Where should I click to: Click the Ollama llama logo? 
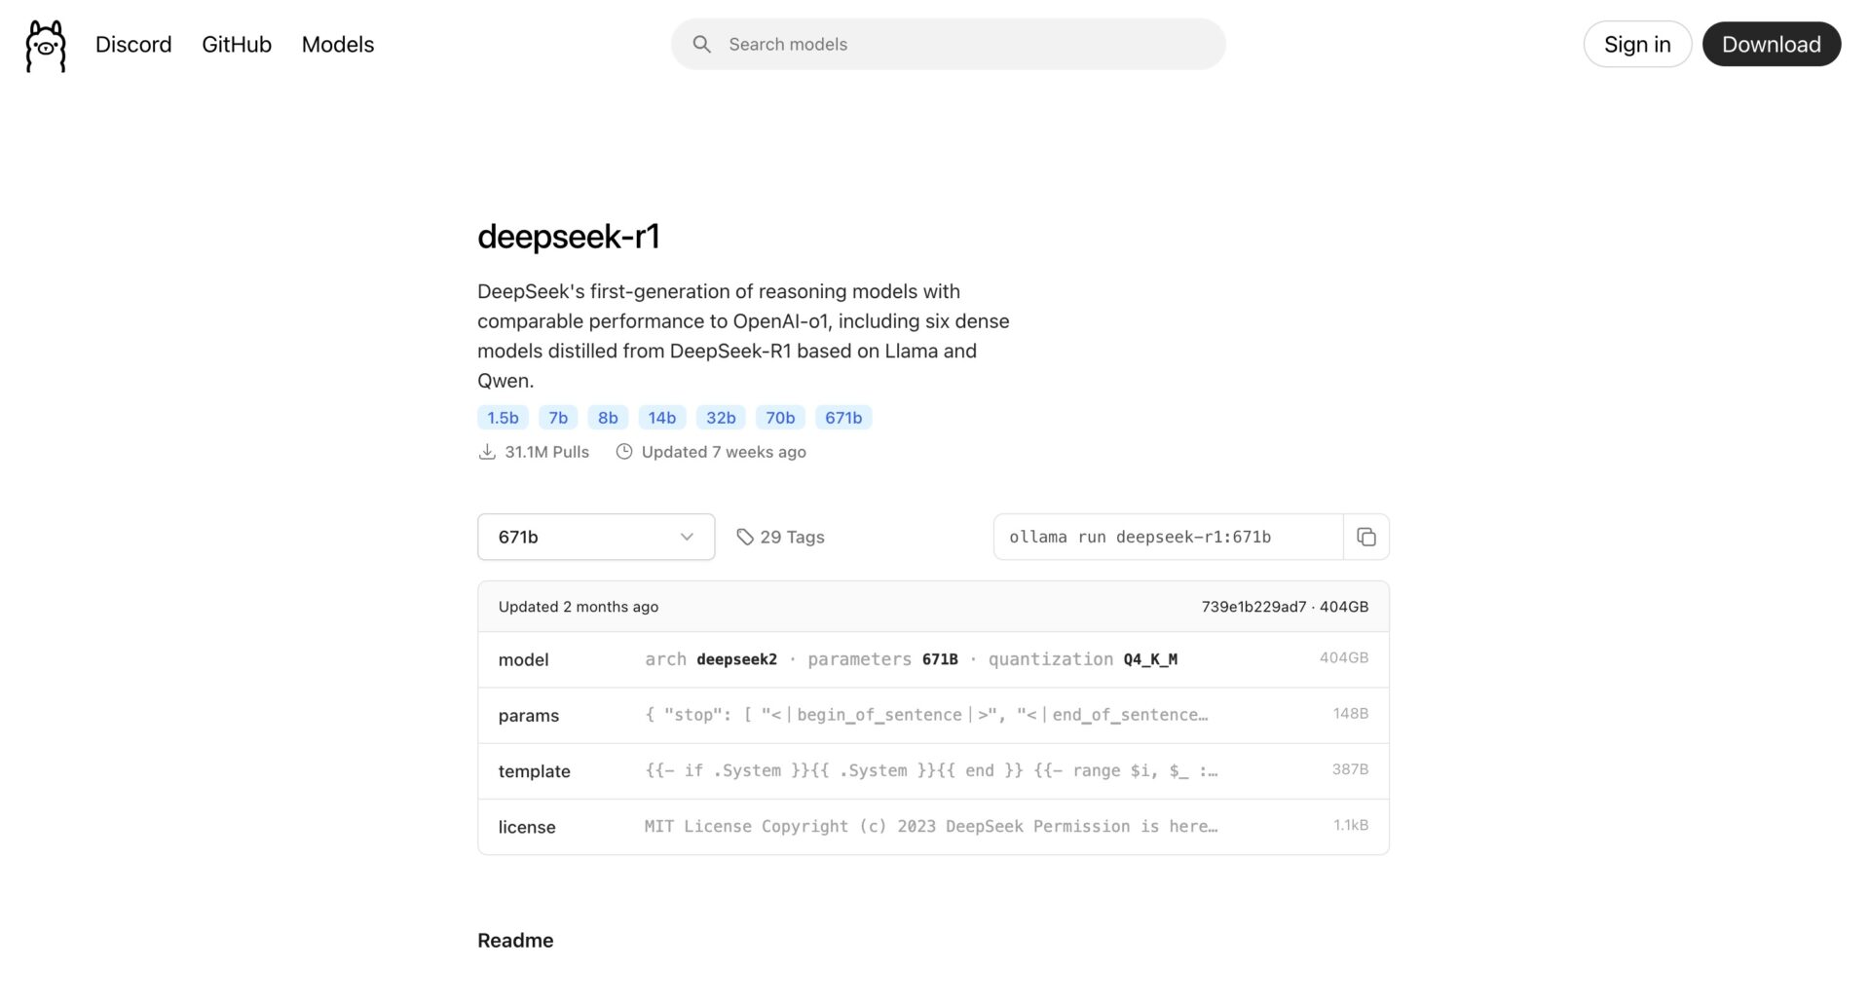(45, 45)
